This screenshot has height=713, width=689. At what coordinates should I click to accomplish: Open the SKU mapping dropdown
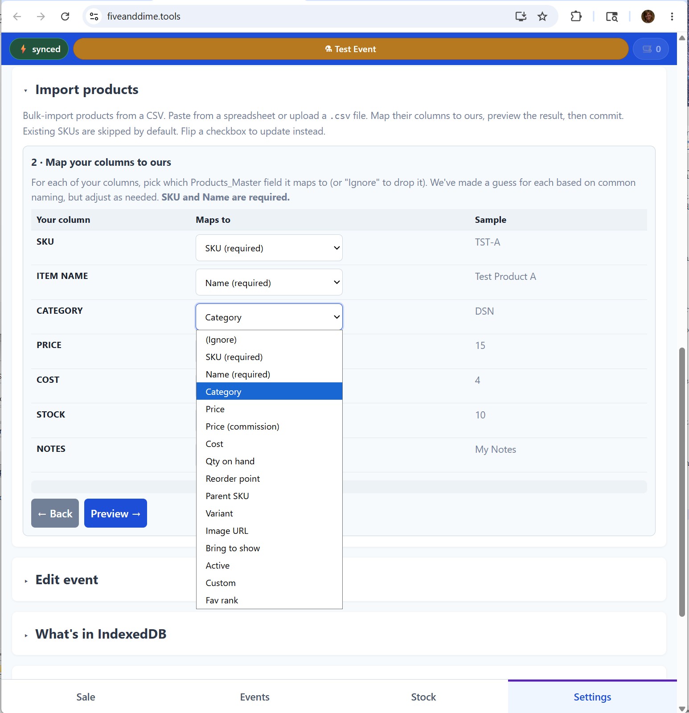click(x=269, y=248)
